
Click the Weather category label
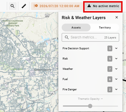click(x=68, y=69)
